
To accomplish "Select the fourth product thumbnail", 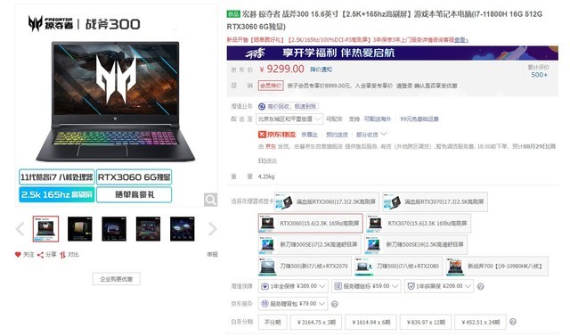I will (x=148, y=229).
